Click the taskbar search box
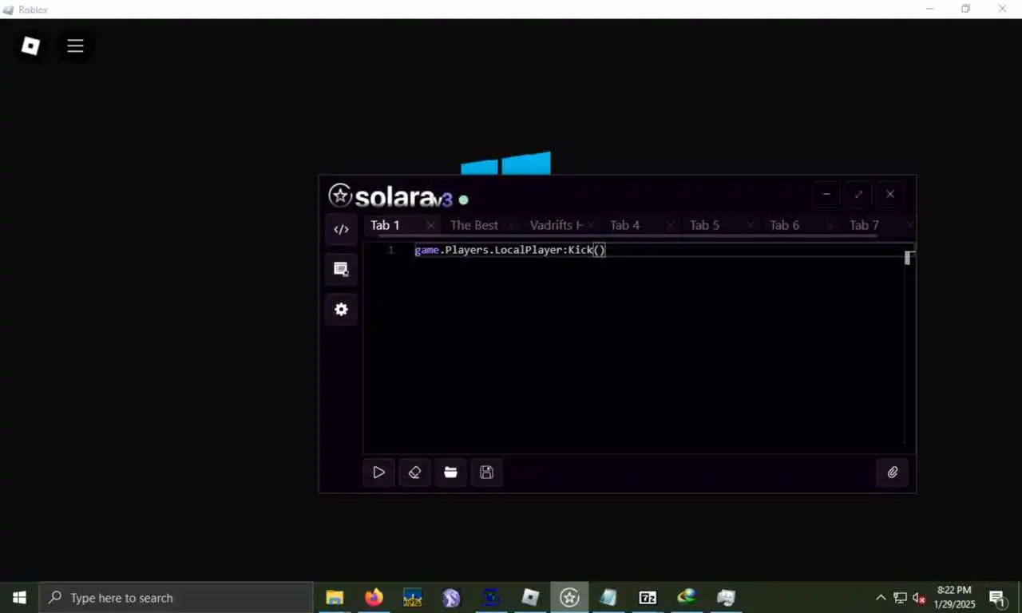Viewport: 1022px width, 613px height. tap(176, 597)
